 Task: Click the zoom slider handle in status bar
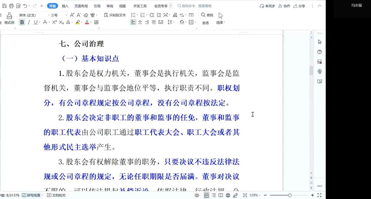tap(290, 195)
